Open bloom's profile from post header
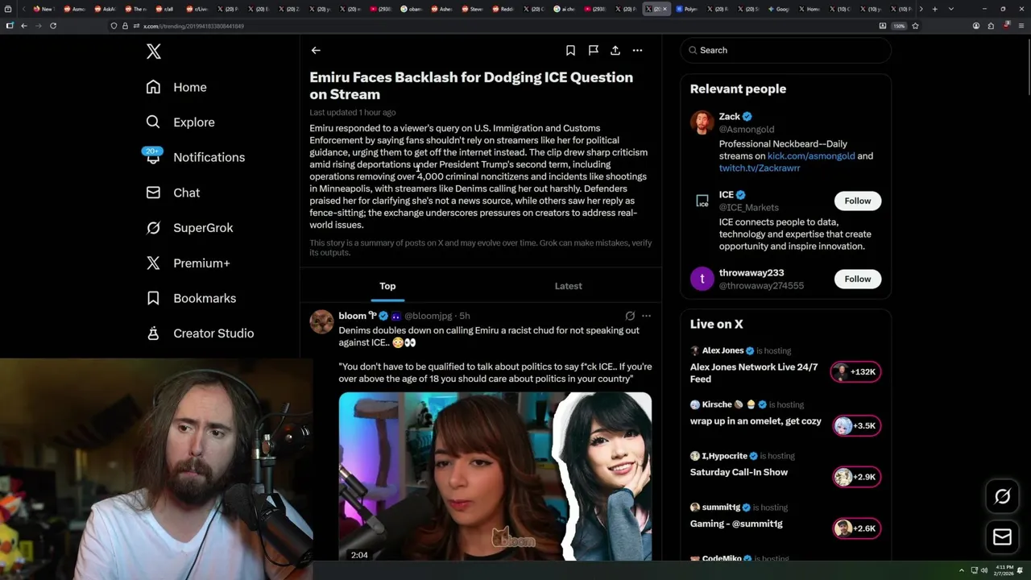1031x580 pixels. (352, 316)
